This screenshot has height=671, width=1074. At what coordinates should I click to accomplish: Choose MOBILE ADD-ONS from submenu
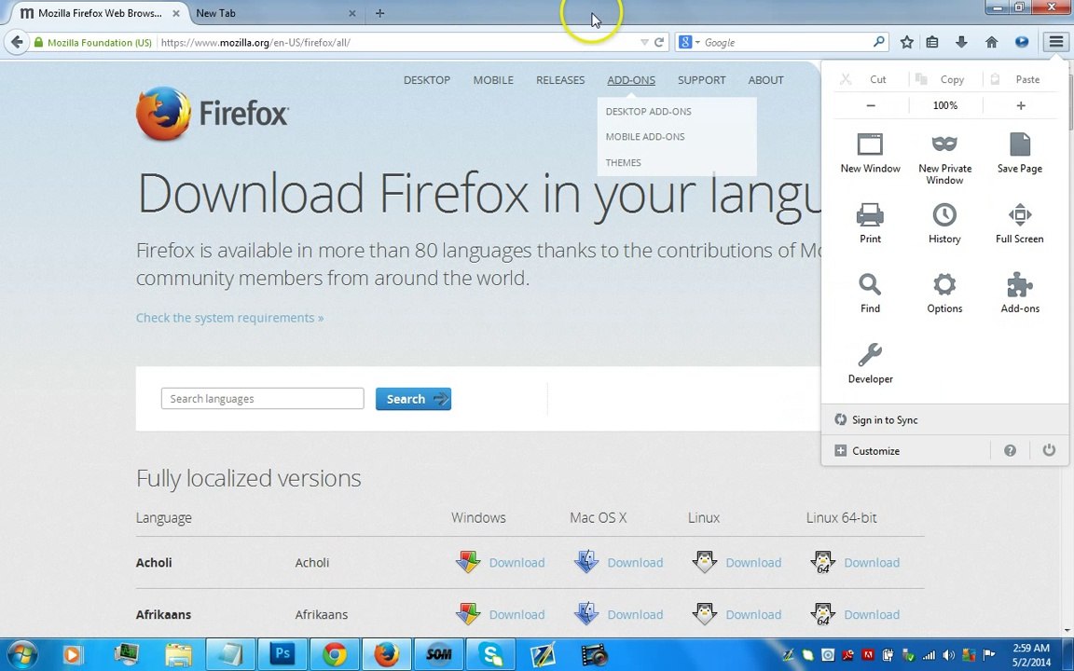coord(645,136)
